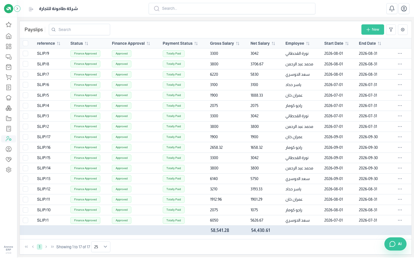Go to home icon in sidebar

(9, 36)
